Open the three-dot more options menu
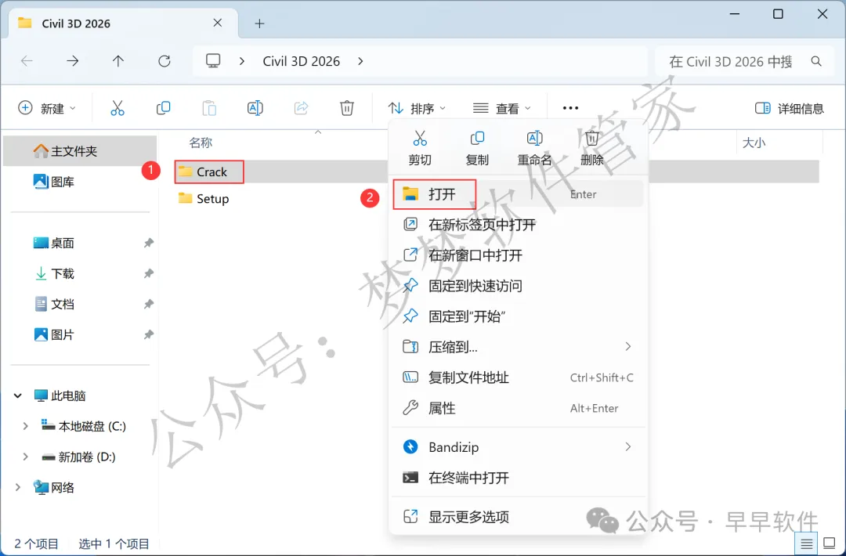This screenshot has width=846, height=556. point(570,108)
